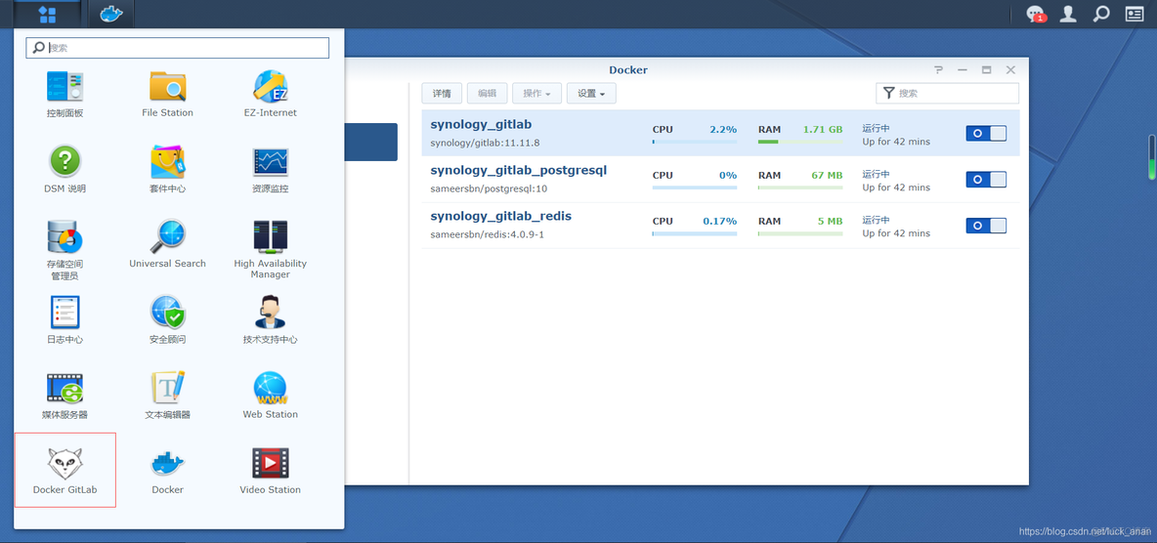Open the filter dropdown in Docker search
The width and height of the screenshot is (1157, 543).
(888, 94)
